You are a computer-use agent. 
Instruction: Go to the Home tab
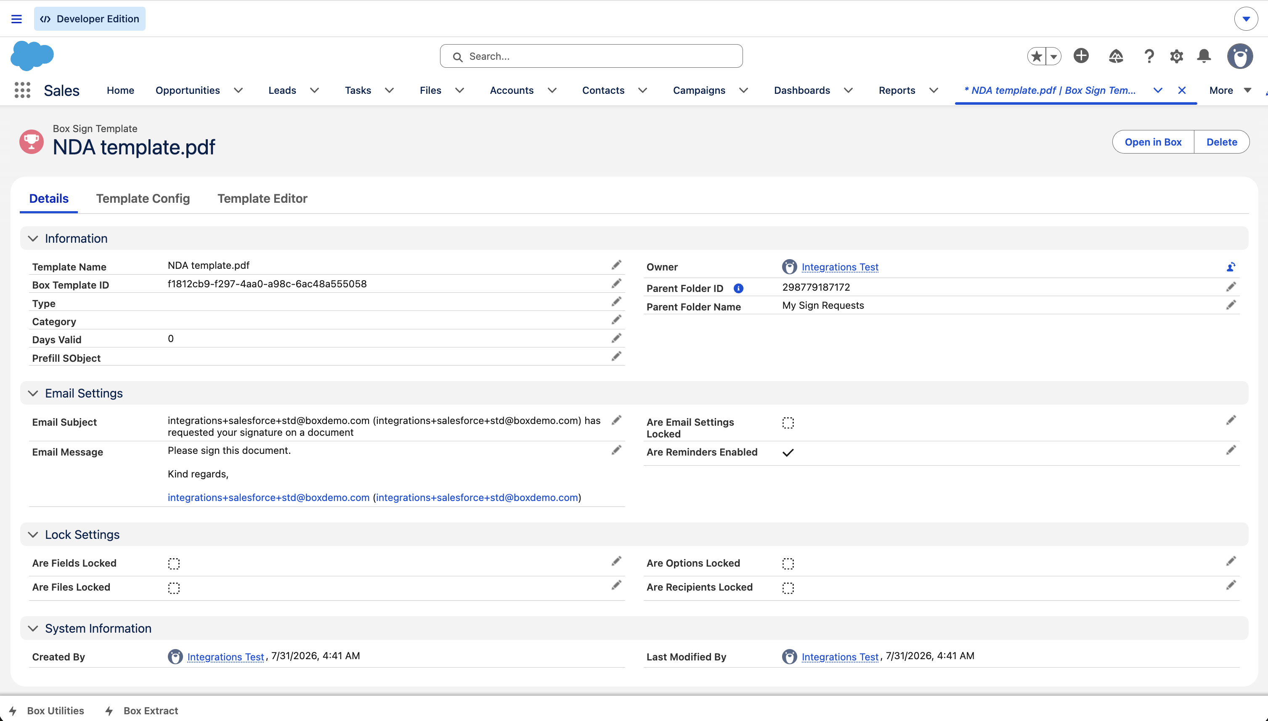pos(120,90)
